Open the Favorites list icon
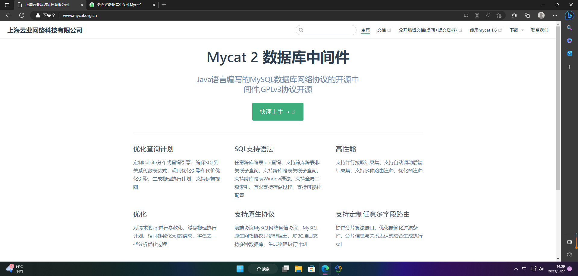The image size is (578, 276). pos(514,15)
